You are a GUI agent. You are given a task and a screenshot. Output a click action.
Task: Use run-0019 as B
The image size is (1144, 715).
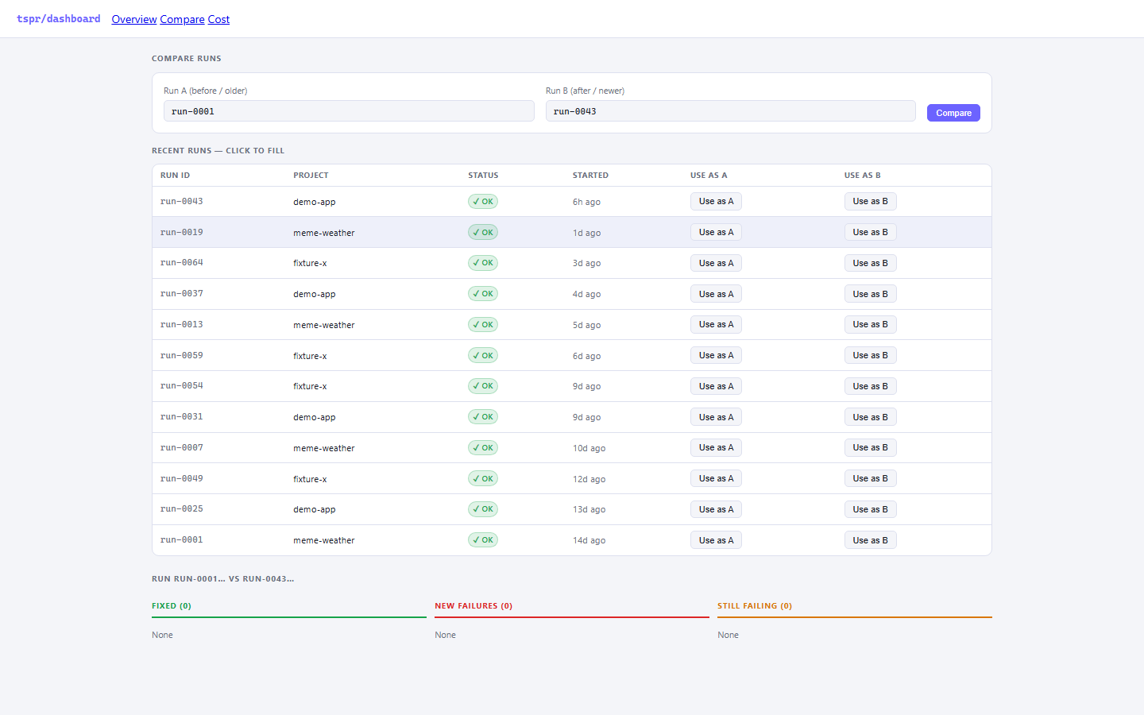[x=870, y=232]
